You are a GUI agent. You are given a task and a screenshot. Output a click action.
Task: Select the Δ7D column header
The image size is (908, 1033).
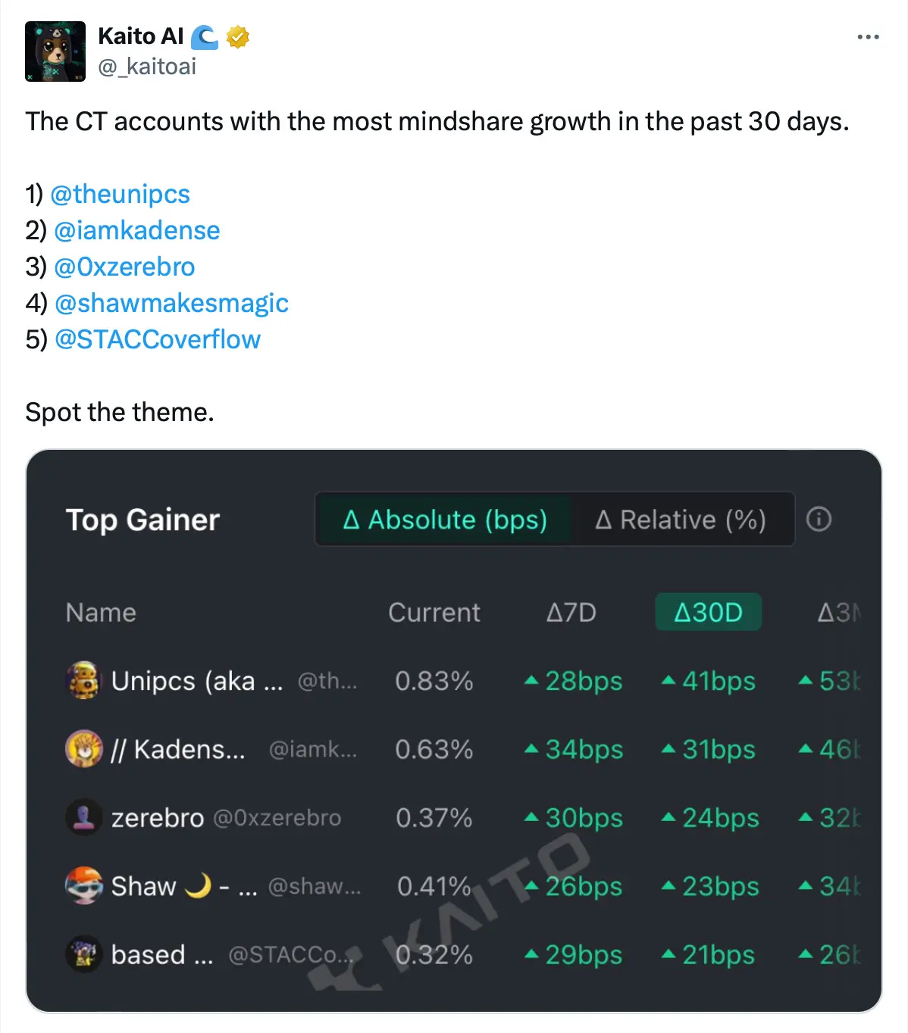[x=571, y=612]
